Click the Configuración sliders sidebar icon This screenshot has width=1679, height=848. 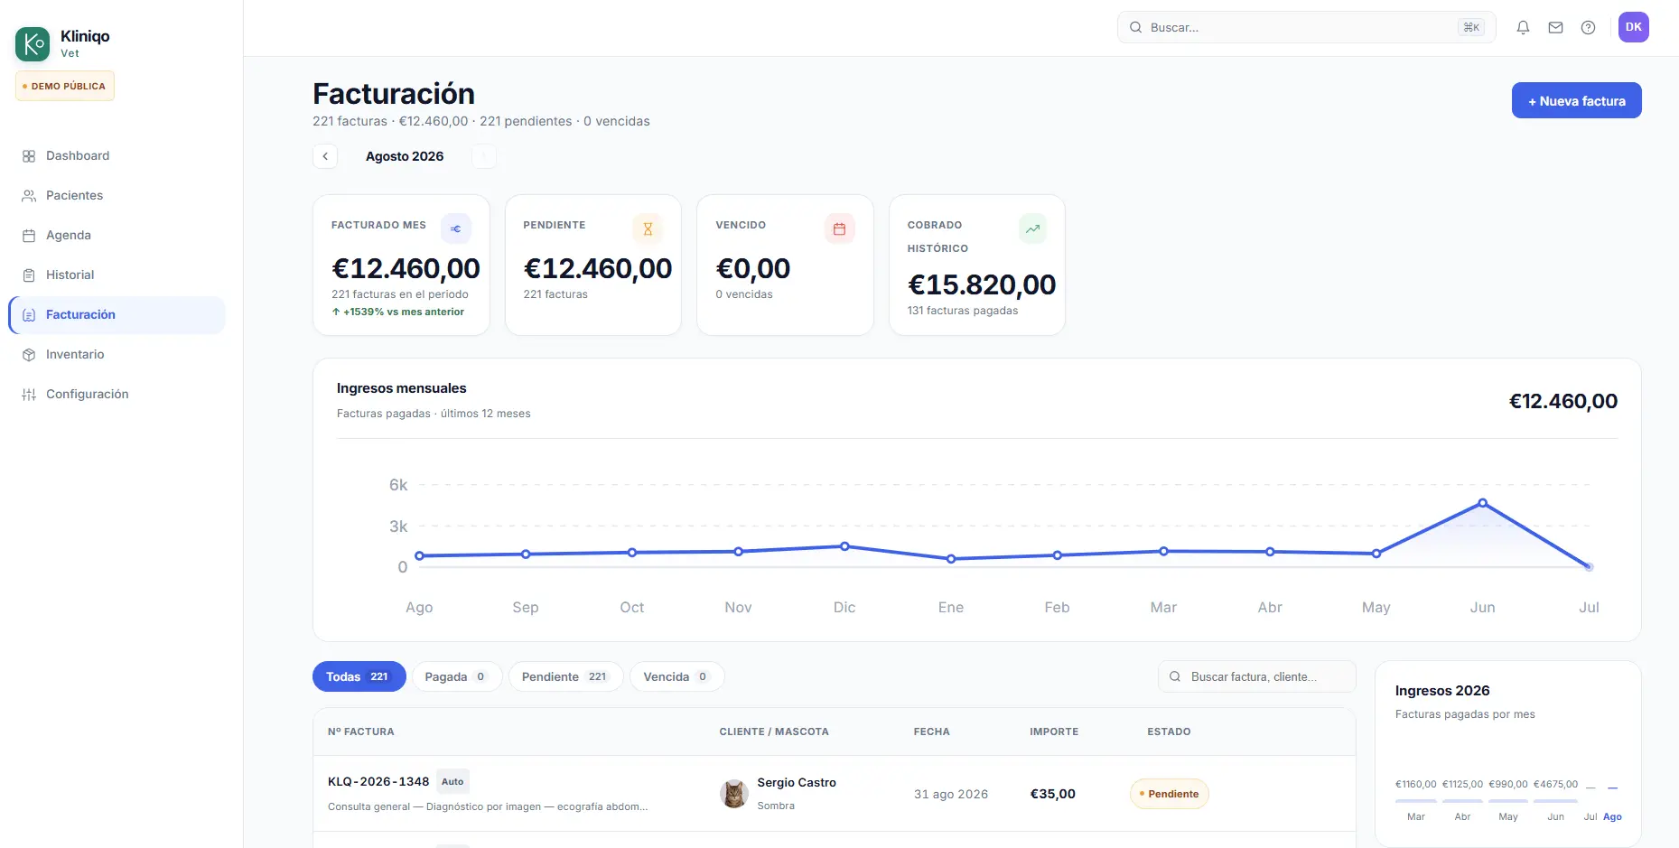click(x=29, y=395)
